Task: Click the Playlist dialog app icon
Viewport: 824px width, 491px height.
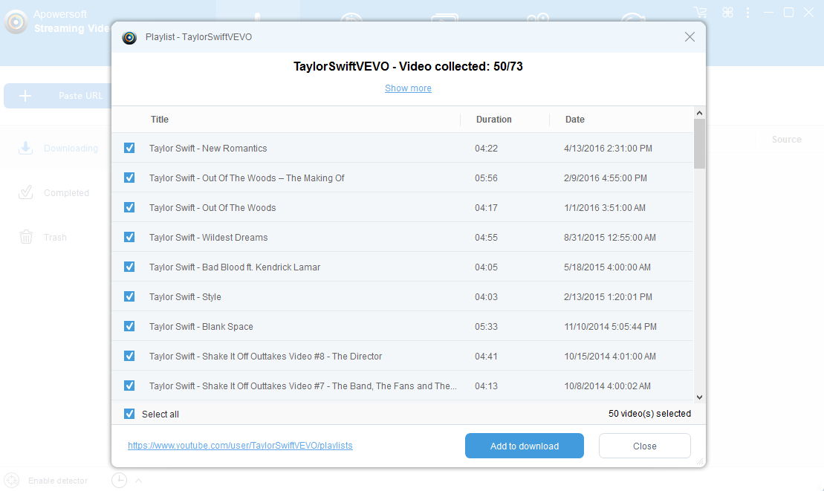Action: [129, 37]
